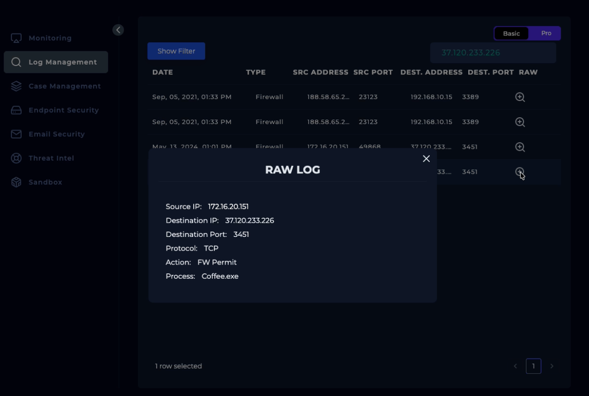The height and width of the screenshot is (396, 589).
Task: Click the Monitoring sidebar icon
Action: coord(16,38)
